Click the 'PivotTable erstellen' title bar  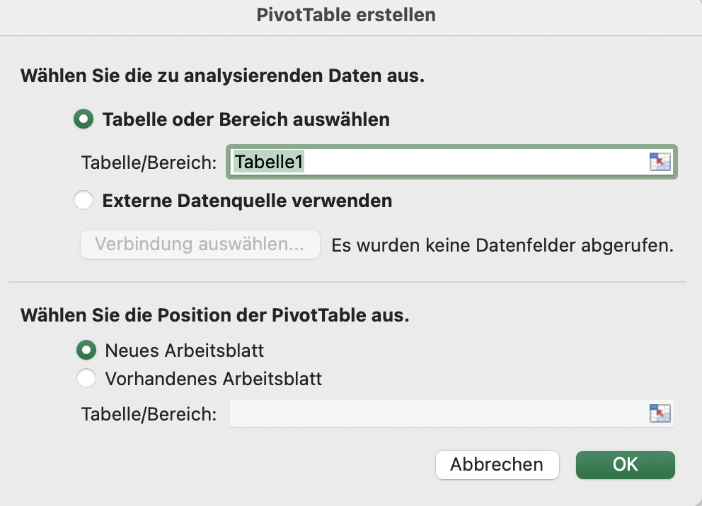pyautogui.click(x=346, y=15)
